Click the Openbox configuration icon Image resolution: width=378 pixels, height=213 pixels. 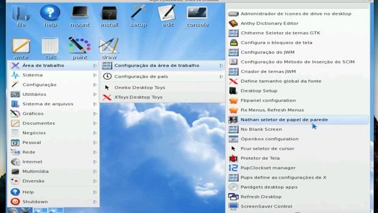point(233,139)
